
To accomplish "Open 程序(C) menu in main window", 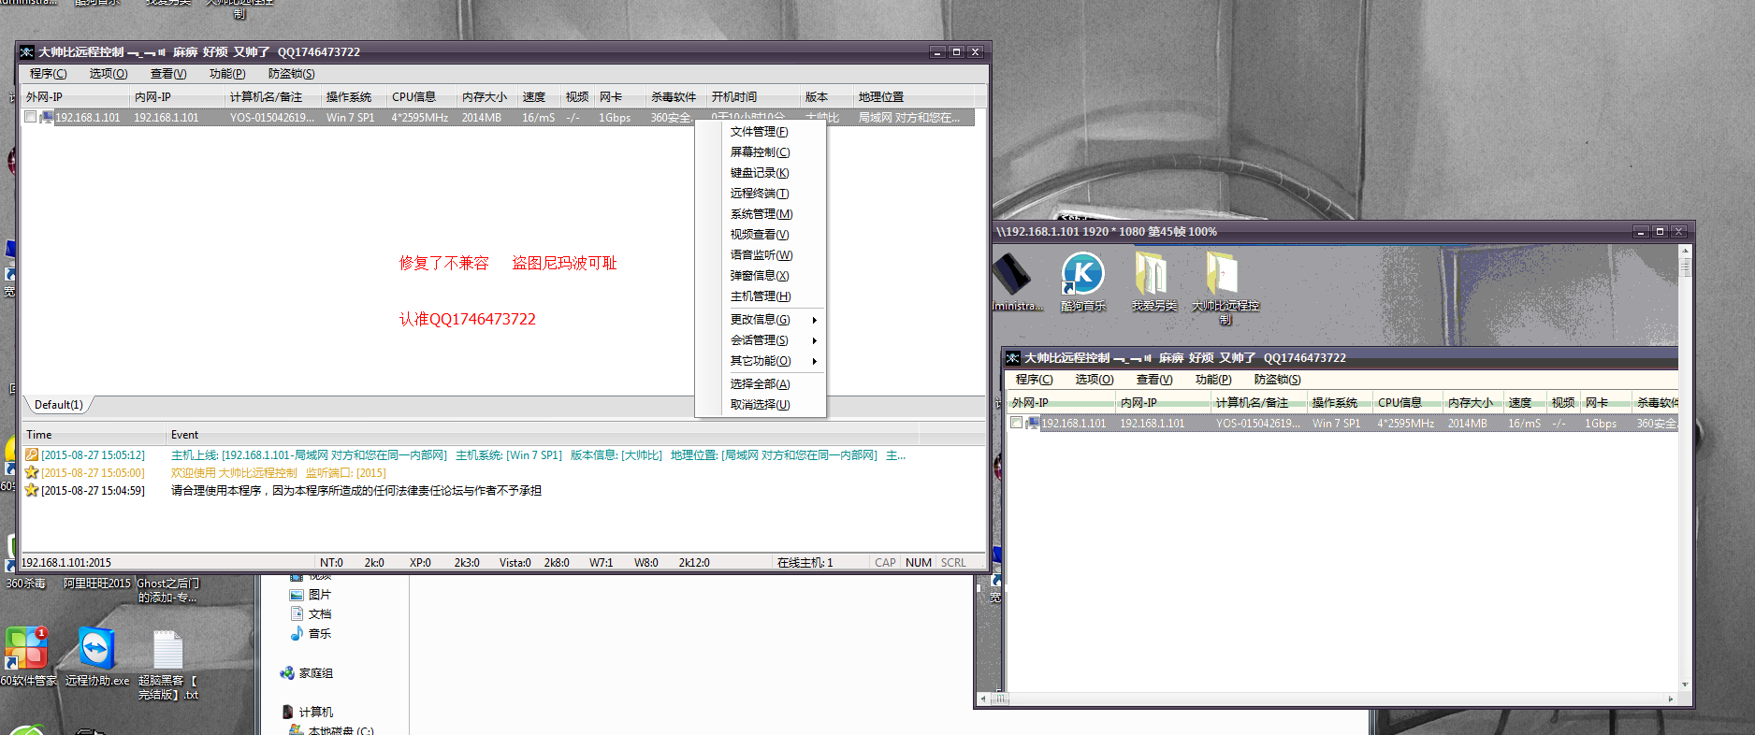I will coord(48,74).
